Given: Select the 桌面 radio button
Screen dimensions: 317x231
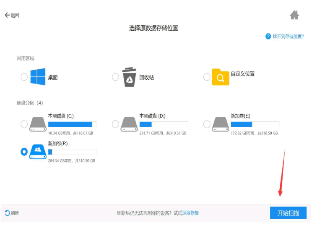Looking at the screenshot, I should pos(24,77).
